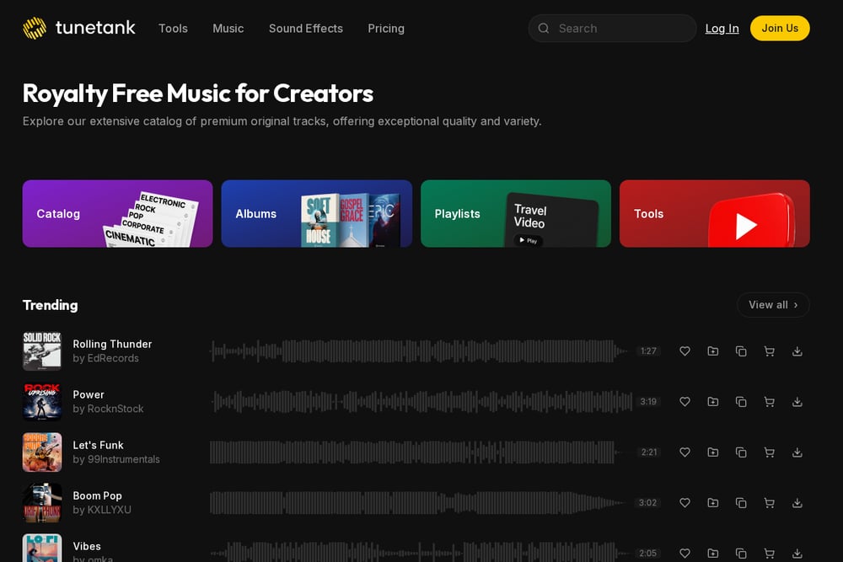Open artist EdRecords

[113, 358]
